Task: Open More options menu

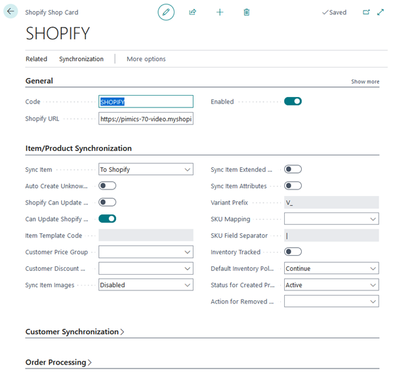Action: pos(146,59)
